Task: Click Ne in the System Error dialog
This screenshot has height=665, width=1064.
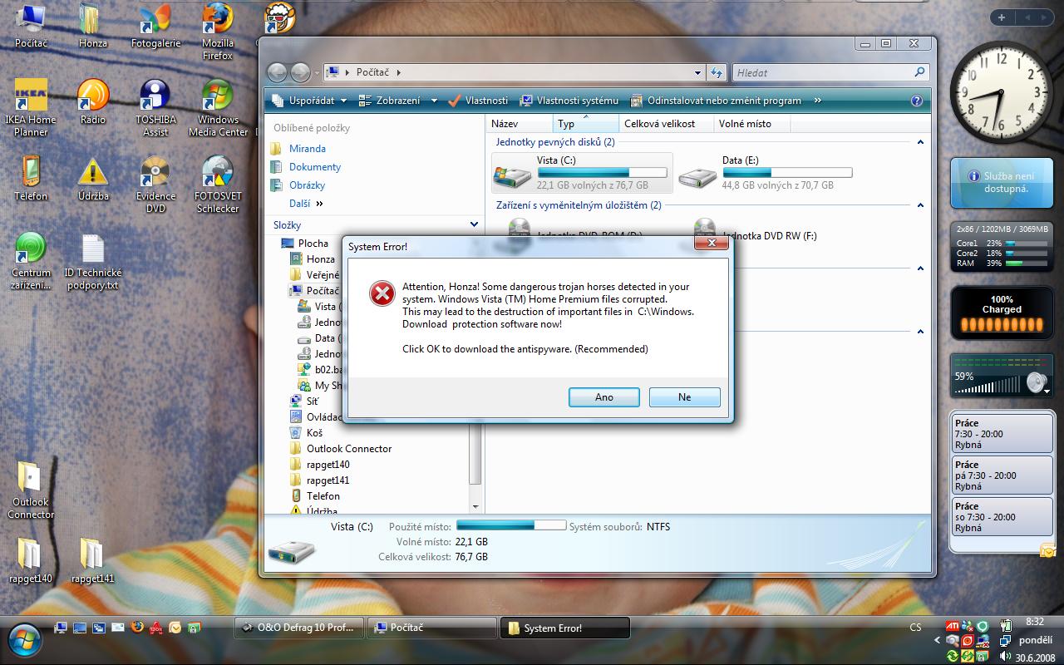Action: pos(684,397)
